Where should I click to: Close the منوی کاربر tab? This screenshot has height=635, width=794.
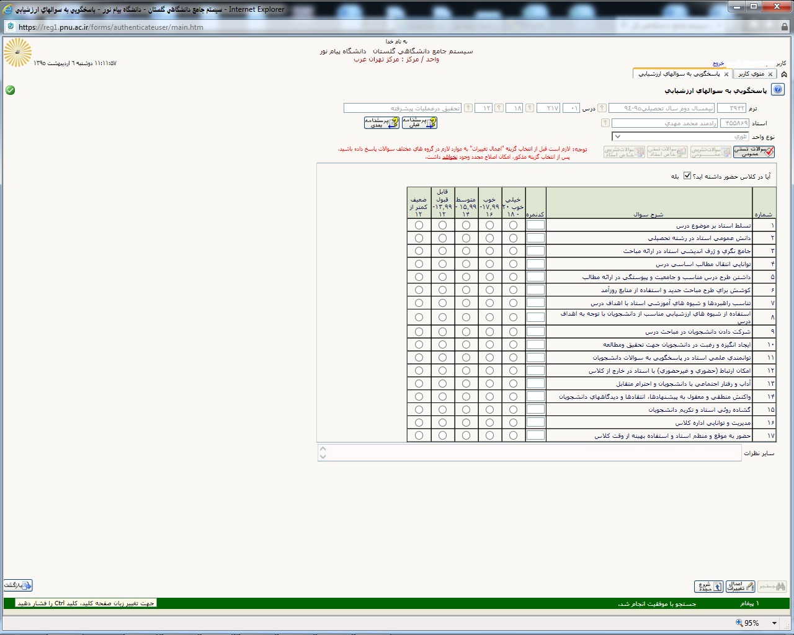770,74
